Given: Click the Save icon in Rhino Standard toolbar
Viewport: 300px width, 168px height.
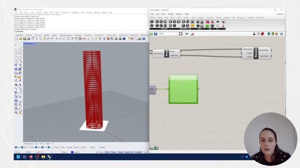Looking at the screenshot, I should coord(24,39).
